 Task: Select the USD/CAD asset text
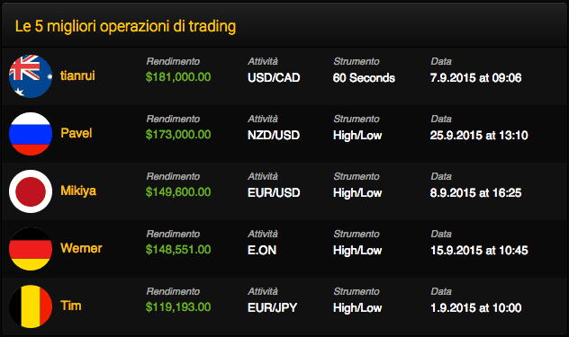pos(274,78)
